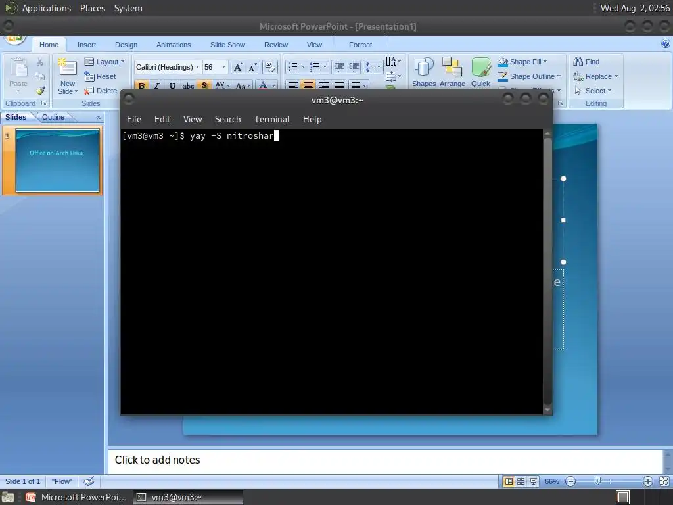Click the Cut scissors icon in Clipboard
673x505 pixels.
click(x=39, y=62)
